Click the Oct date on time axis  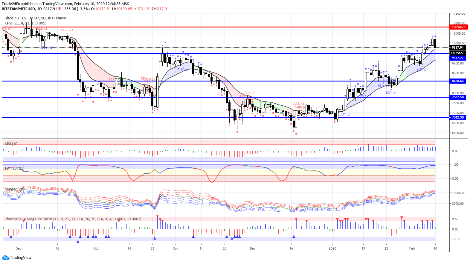pos(96,248)
